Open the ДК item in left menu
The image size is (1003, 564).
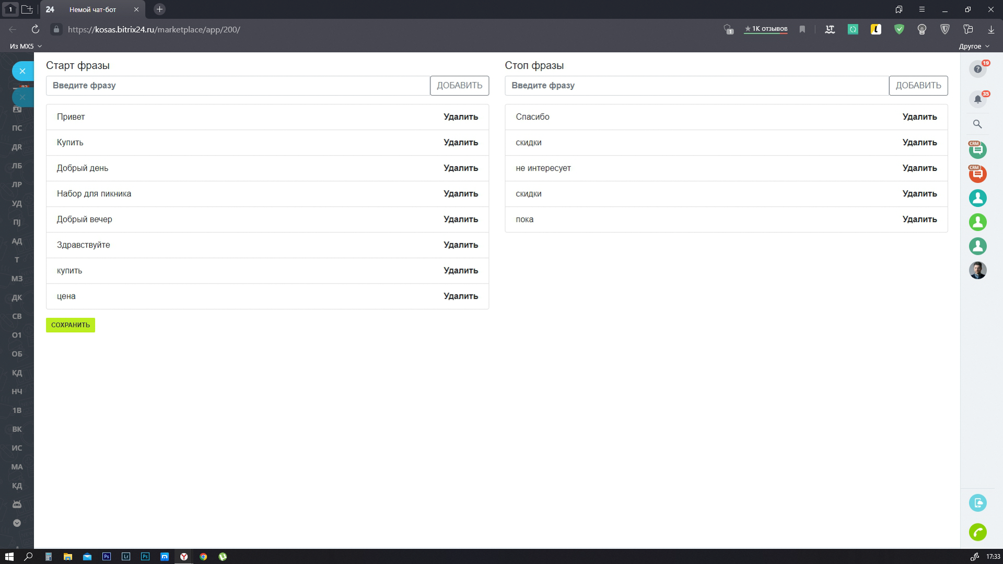(x=17, y=297)
